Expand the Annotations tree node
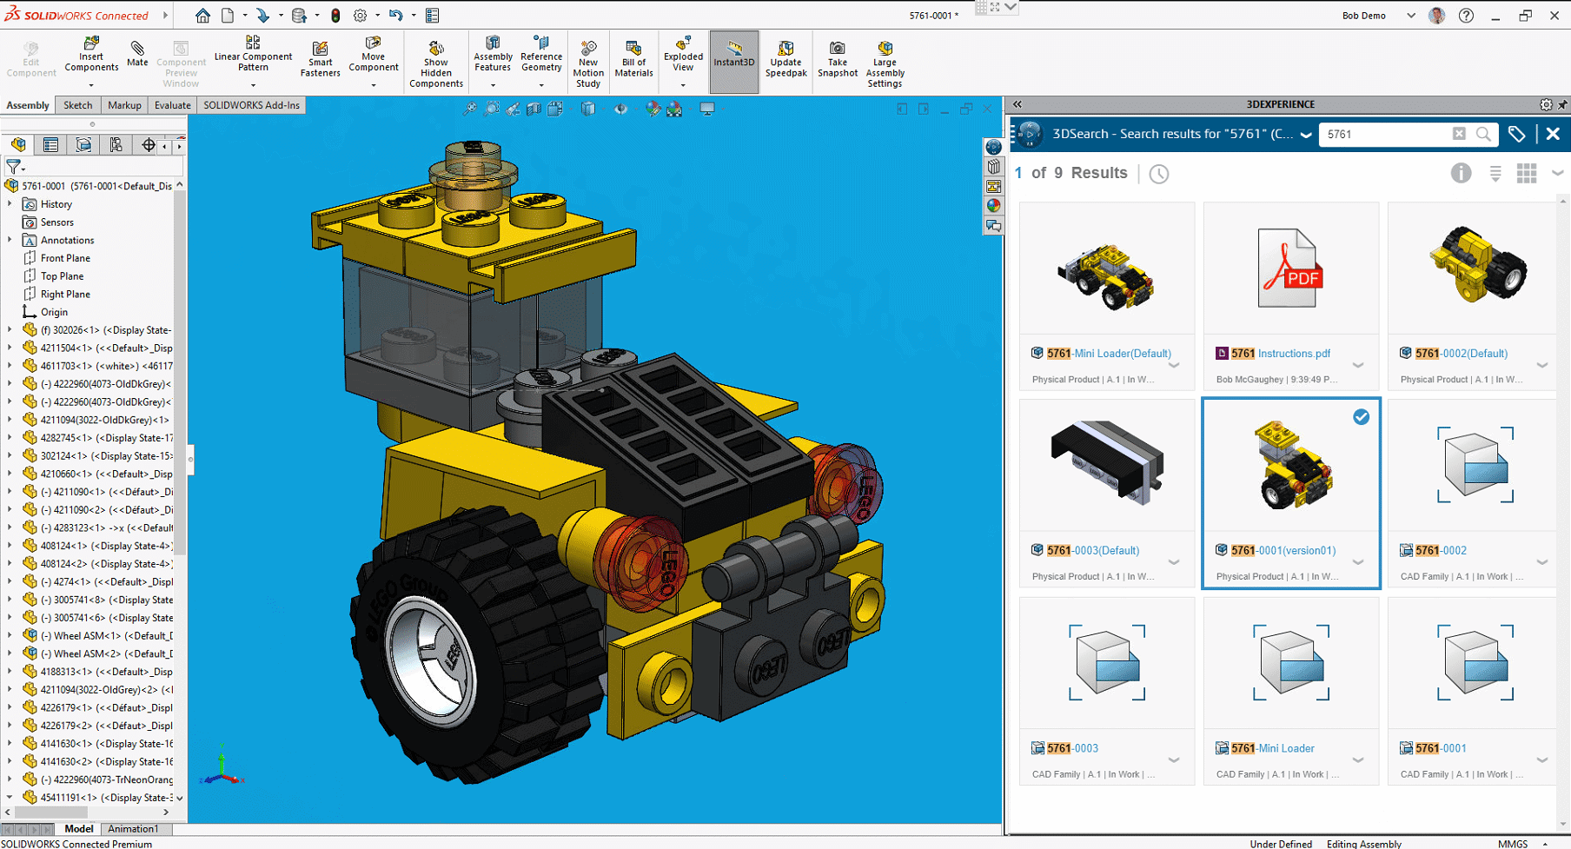1571x849 pixels. [x=10, y=240]
